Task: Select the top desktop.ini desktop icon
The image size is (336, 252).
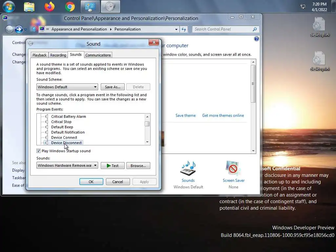Action: pos(320,27)
